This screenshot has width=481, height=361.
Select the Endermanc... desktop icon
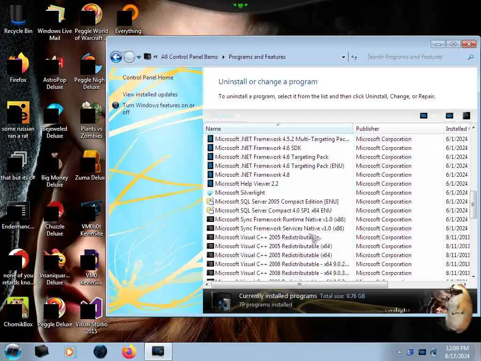[18, 215]
